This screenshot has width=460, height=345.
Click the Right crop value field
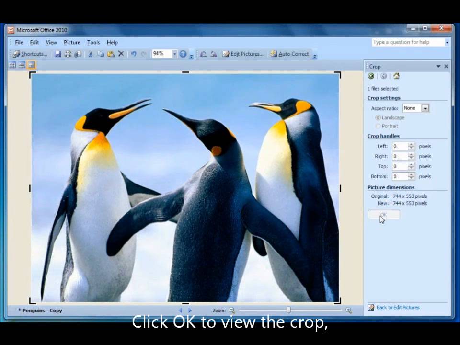(400, 156)
